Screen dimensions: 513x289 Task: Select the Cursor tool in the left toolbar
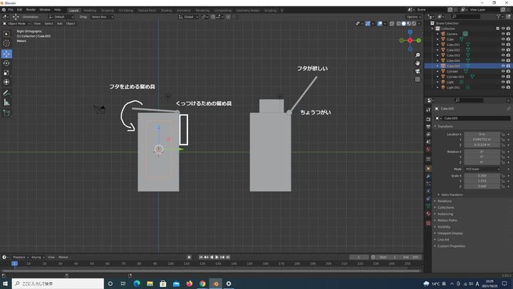(6, 43)
